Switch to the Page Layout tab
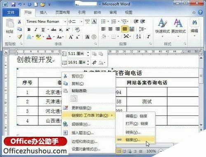The image size is (206, 157). coord(63,12)
